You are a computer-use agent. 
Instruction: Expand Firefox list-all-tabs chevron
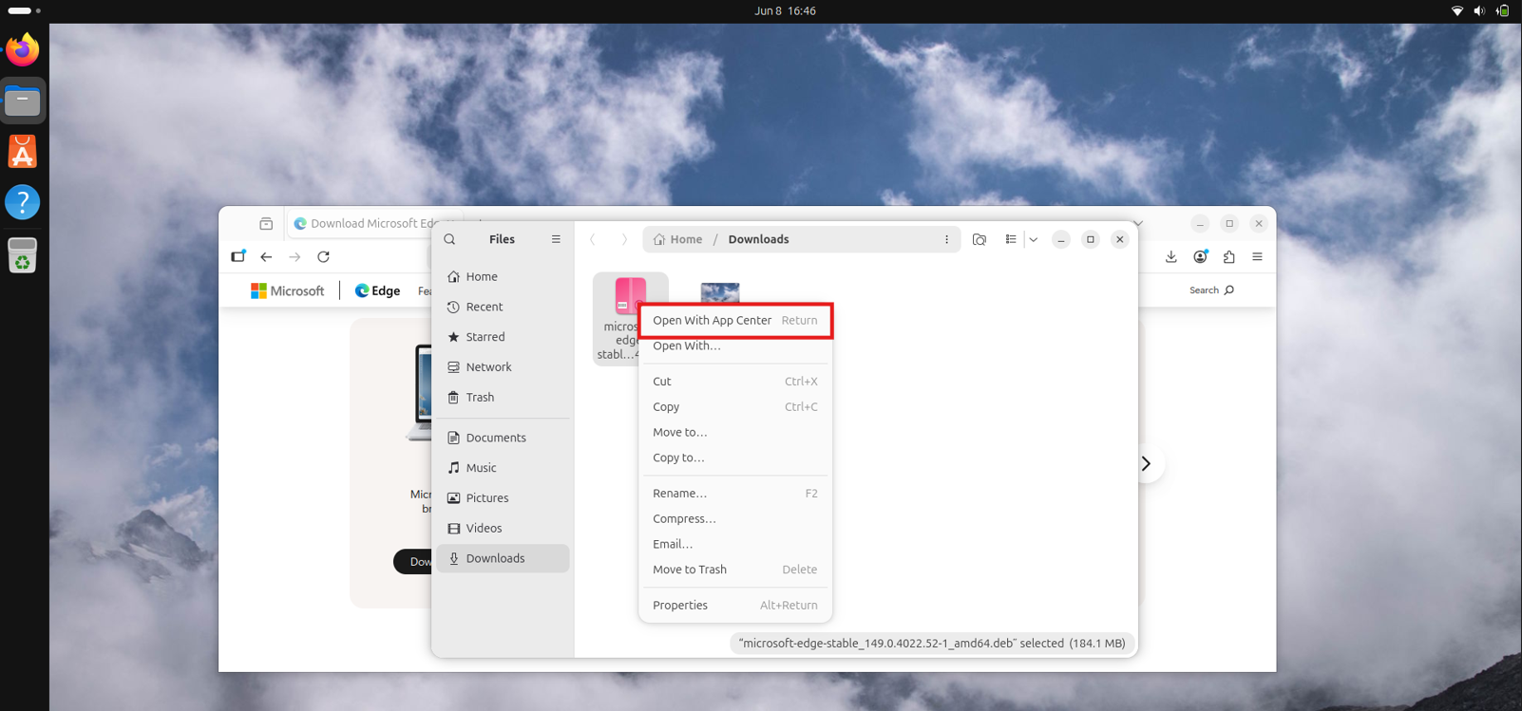click(x=1138, y=224)
